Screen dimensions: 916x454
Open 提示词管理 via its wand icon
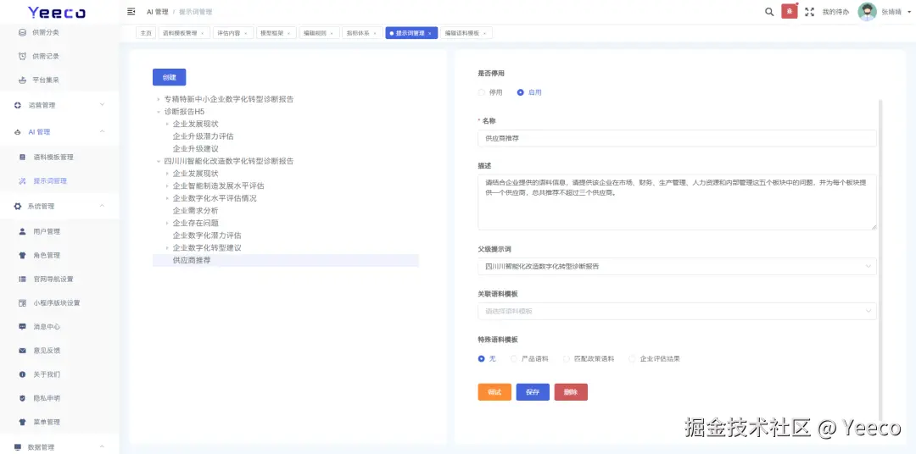click(x=22, y=181)
